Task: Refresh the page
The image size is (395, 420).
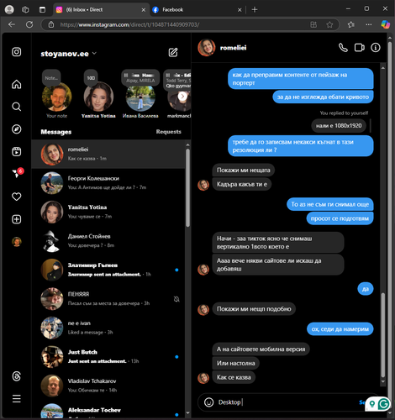Action: tap(29, 24)
